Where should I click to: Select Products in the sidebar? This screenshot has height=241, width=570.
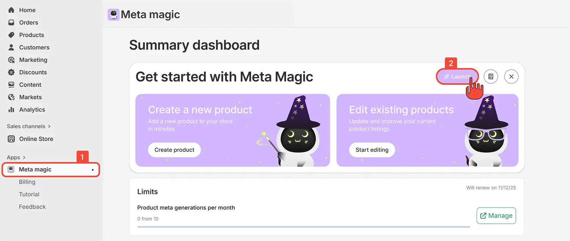(31, 35)
